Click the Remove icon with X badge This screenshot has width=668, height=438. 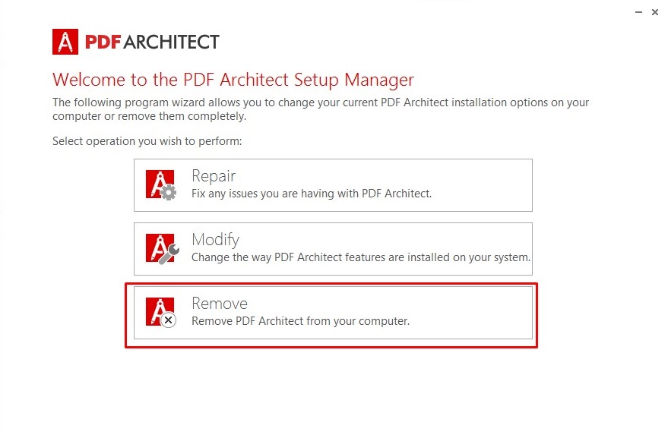click(160, 312)
